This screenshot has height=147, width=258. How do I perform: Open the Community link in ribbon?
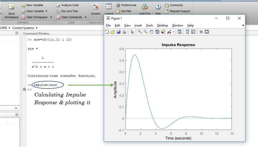[x=174, y=5]
